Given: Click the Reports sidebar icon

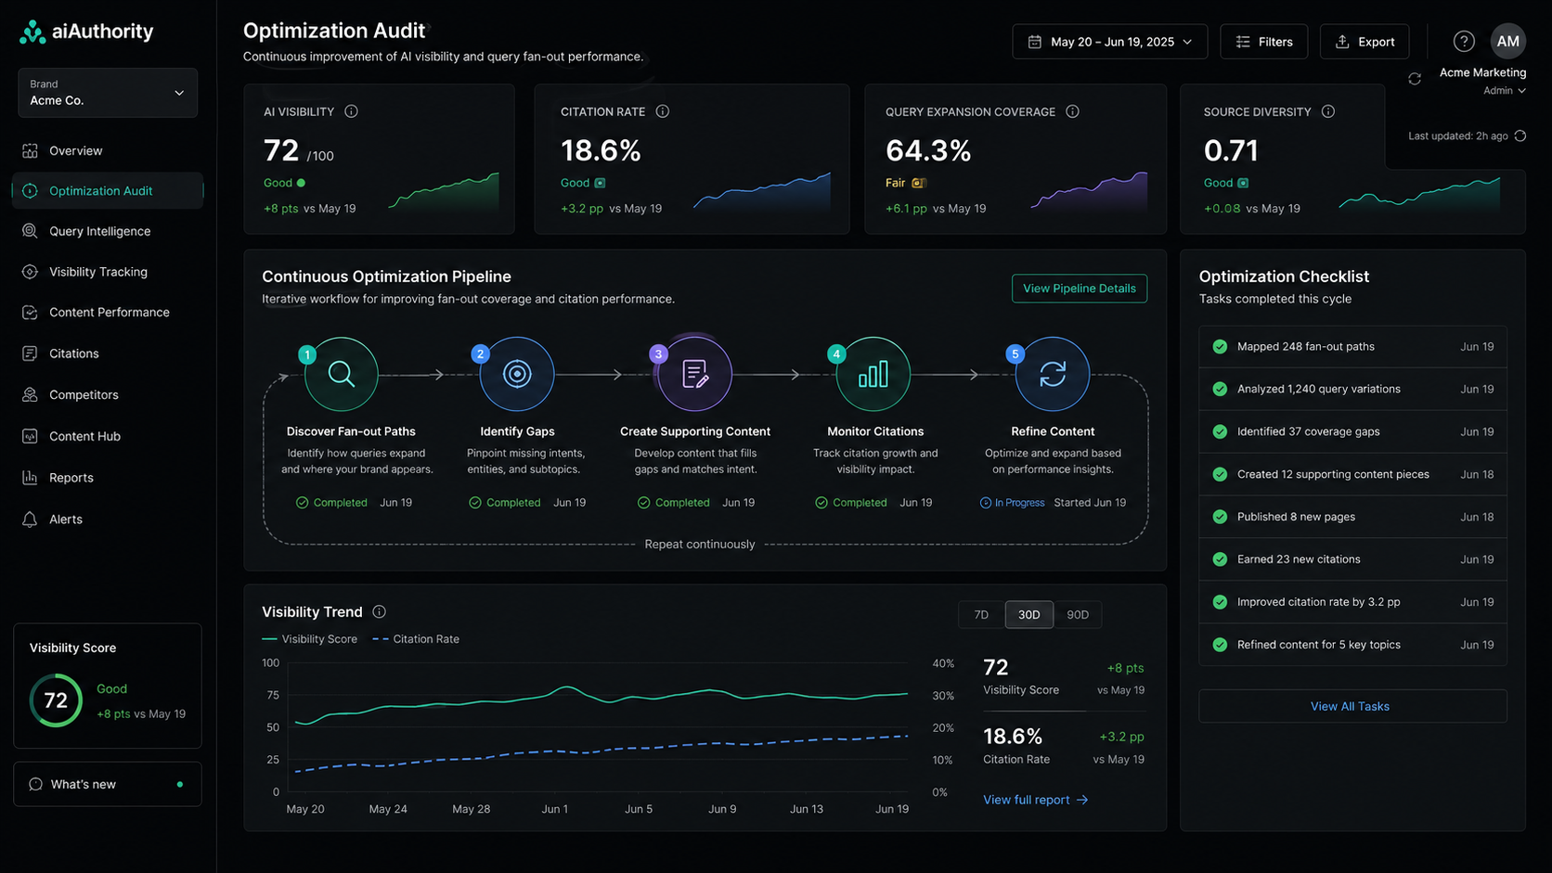Looking at the screenshot, I should (30, 478).
